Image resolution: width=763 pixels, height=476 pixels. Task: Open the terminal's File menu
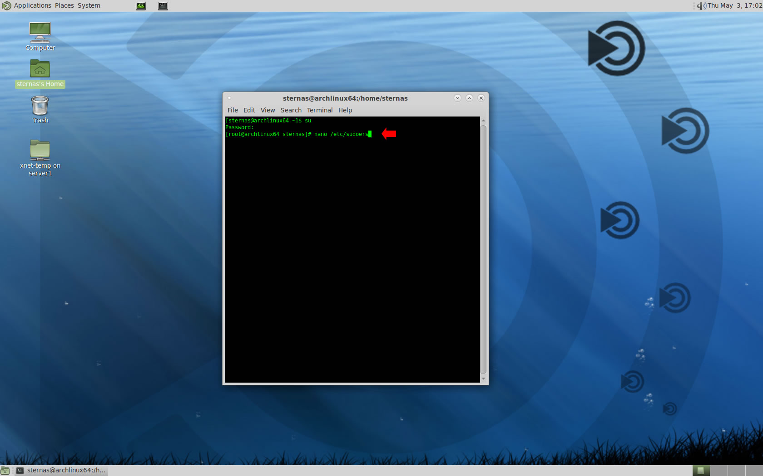[x=233, y=110]
